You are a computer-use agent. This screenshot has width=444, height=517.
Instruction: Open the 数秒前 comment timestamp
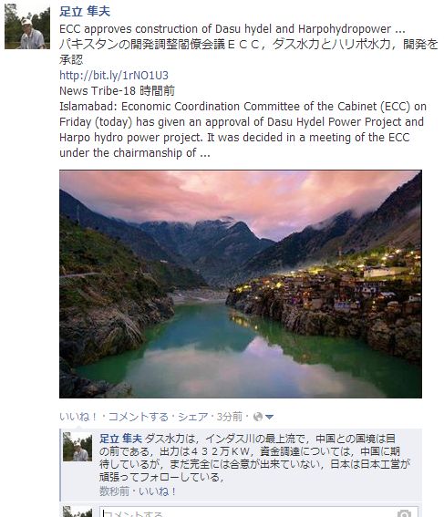(114, 491)
